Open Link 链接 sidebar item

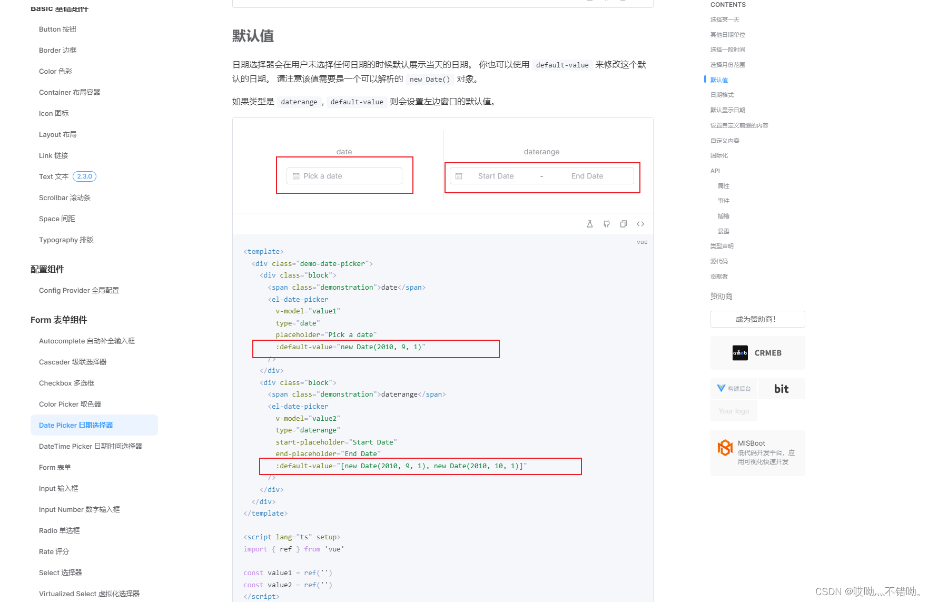click(53, 155)
